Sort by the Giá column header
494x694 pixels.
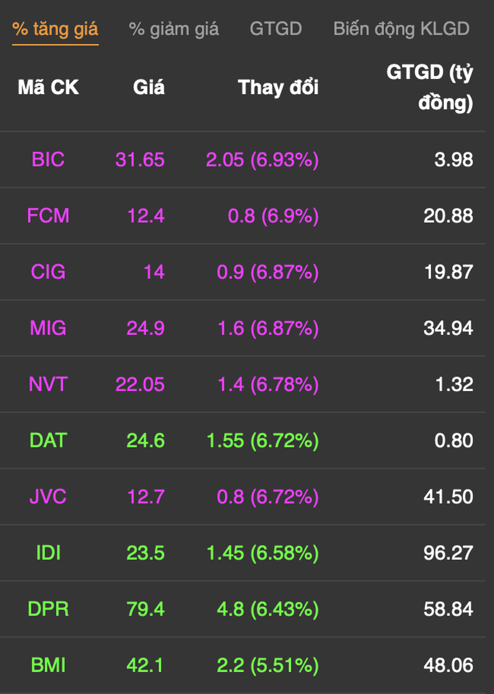click(149, 87)
